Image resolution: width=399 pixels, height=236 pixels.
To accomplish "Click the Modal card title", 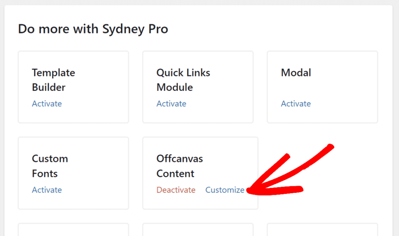I will (x=296, y=73).
